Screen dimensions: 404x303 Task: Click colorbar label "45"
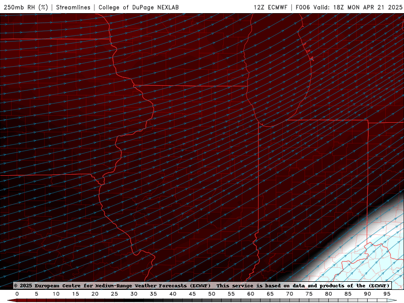click(x=192, y=294)
